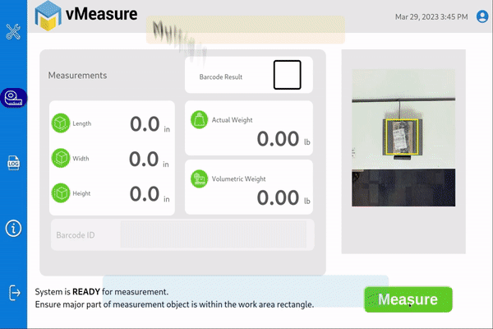Viewport: 493px width, 329px height.
Task: Open the user profile avatar icon
Action: click(482, 16)
